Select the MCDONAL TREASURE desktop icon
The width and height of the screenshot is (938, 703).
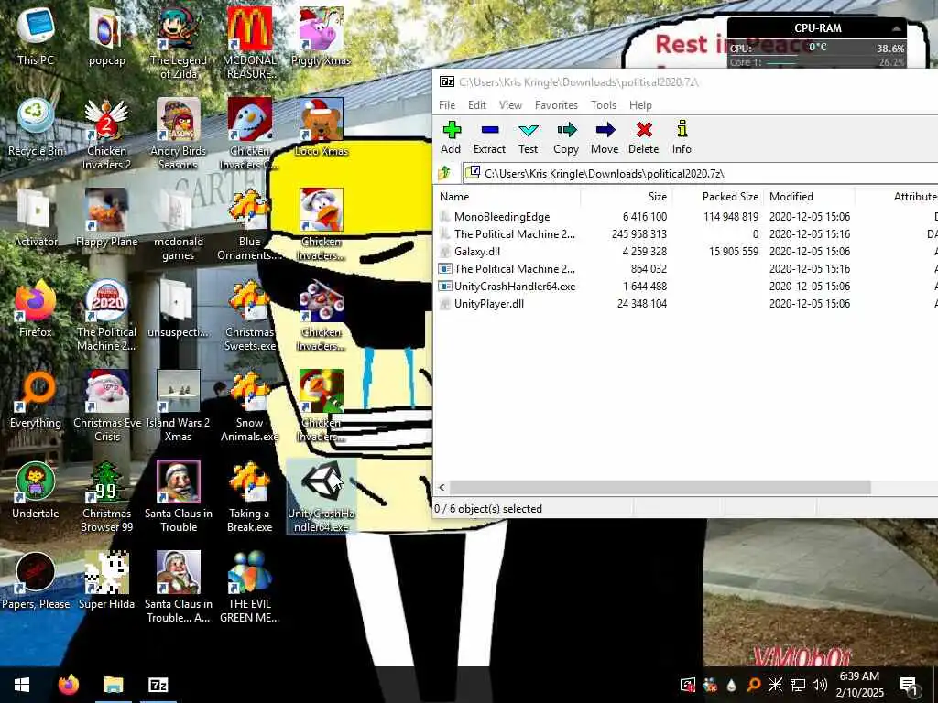coord(249,43)
